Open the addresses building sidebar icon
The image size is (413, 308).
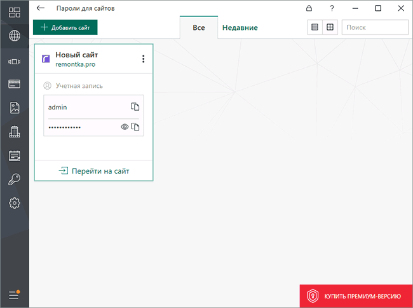click(15, 131)
